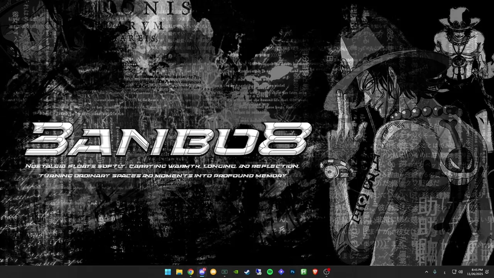Open the network status tray icon
The height and width of the screenshot is (278, 494).
click(454, 272)
